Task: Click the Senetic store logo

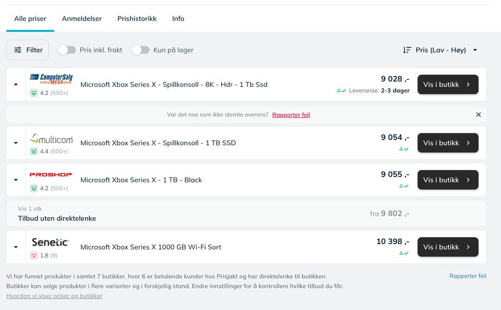Action: coord(50,242)
